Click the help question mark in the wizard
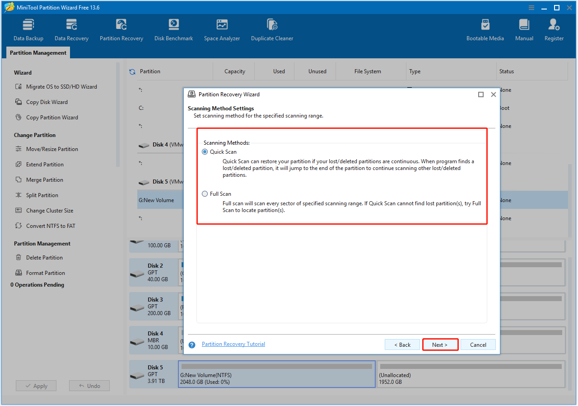 click(191, 344)
